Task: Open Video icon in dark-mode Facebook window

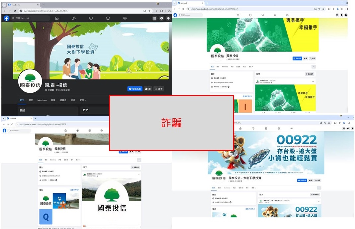Action: (91, 18)
